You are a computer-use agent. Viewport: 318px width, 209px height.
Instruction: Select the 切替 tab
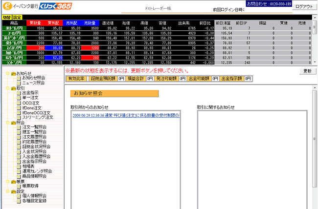[x=7, y=18]
